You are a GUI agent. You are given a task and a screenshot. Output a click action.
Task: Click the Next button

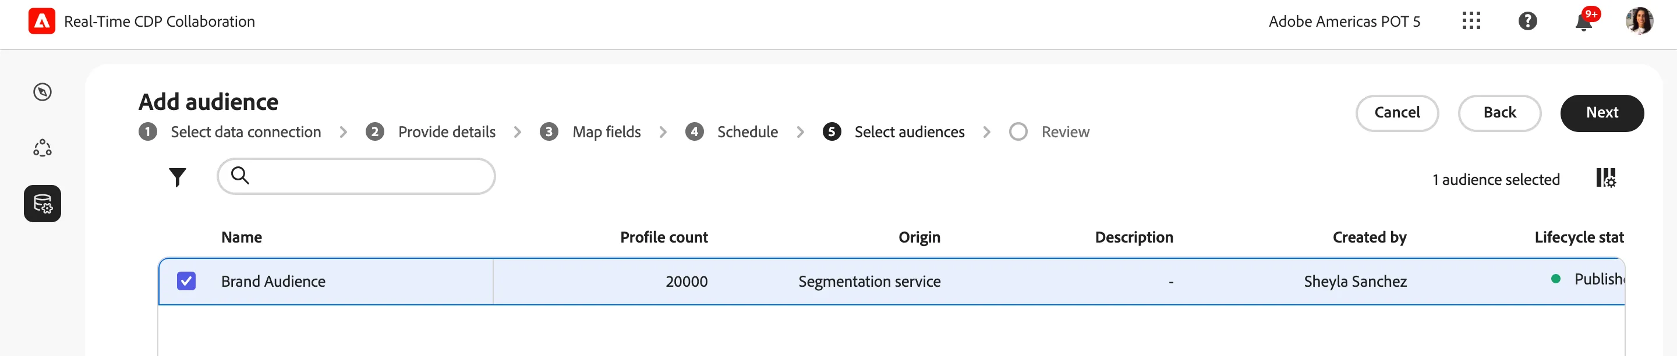[1601, 113]
